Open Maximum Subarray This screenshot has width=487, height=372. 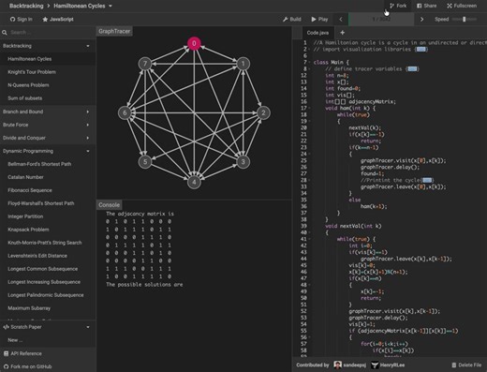click(x=48, y=308)
